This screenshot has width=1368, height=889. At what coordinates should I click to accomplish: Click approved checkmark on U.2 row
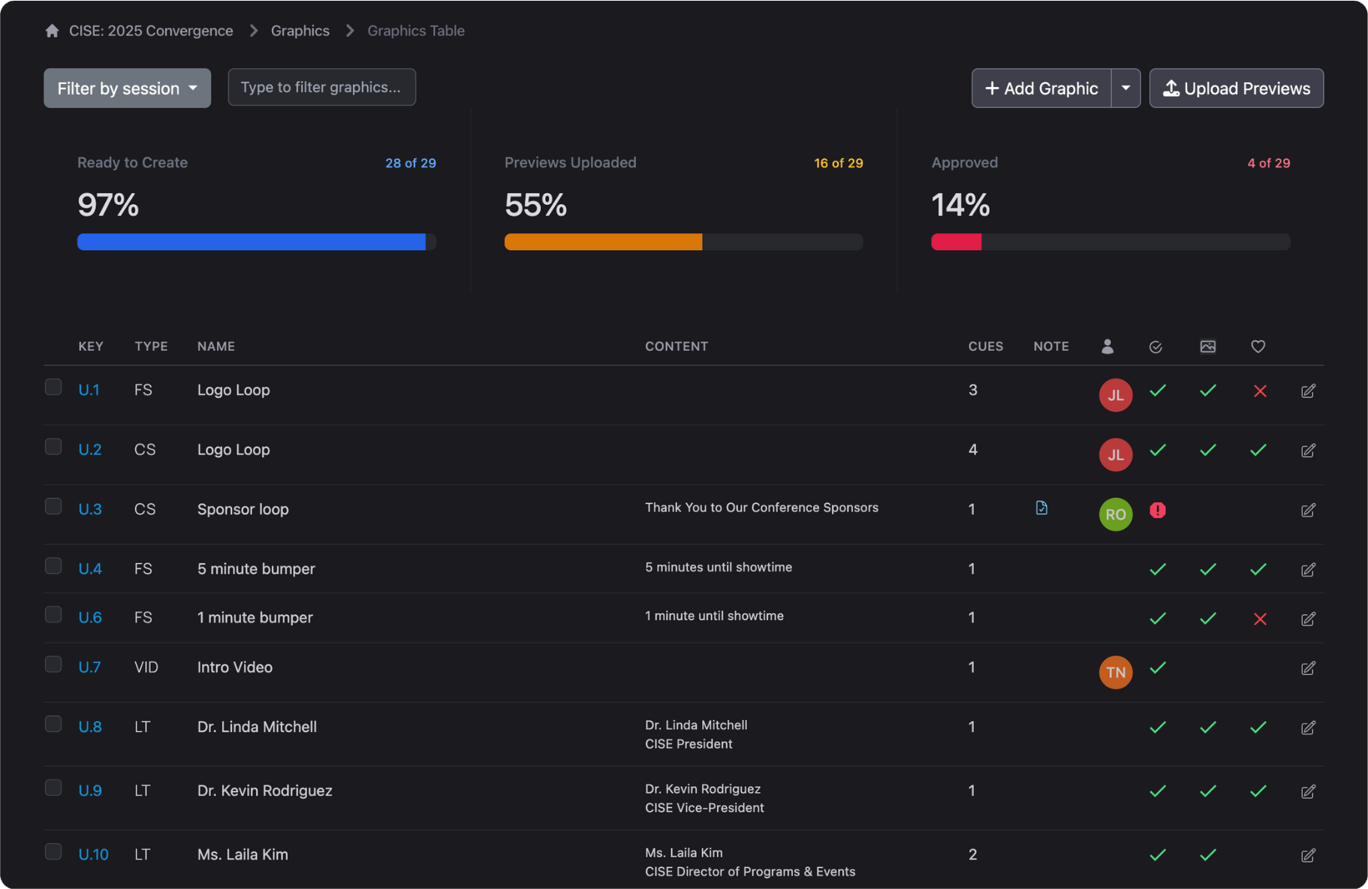point(1258,450)
